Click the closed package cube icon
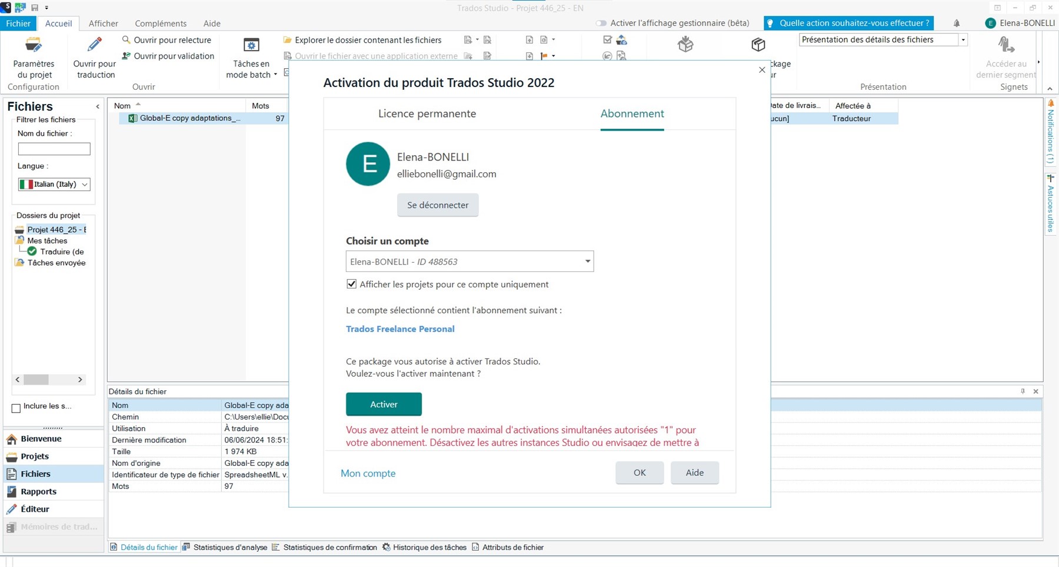1059x567 pixels. coord(758,45)
